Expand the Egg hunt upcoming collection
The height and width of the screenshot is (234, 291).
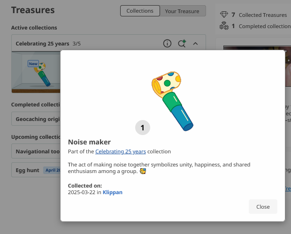click(27, 170)
